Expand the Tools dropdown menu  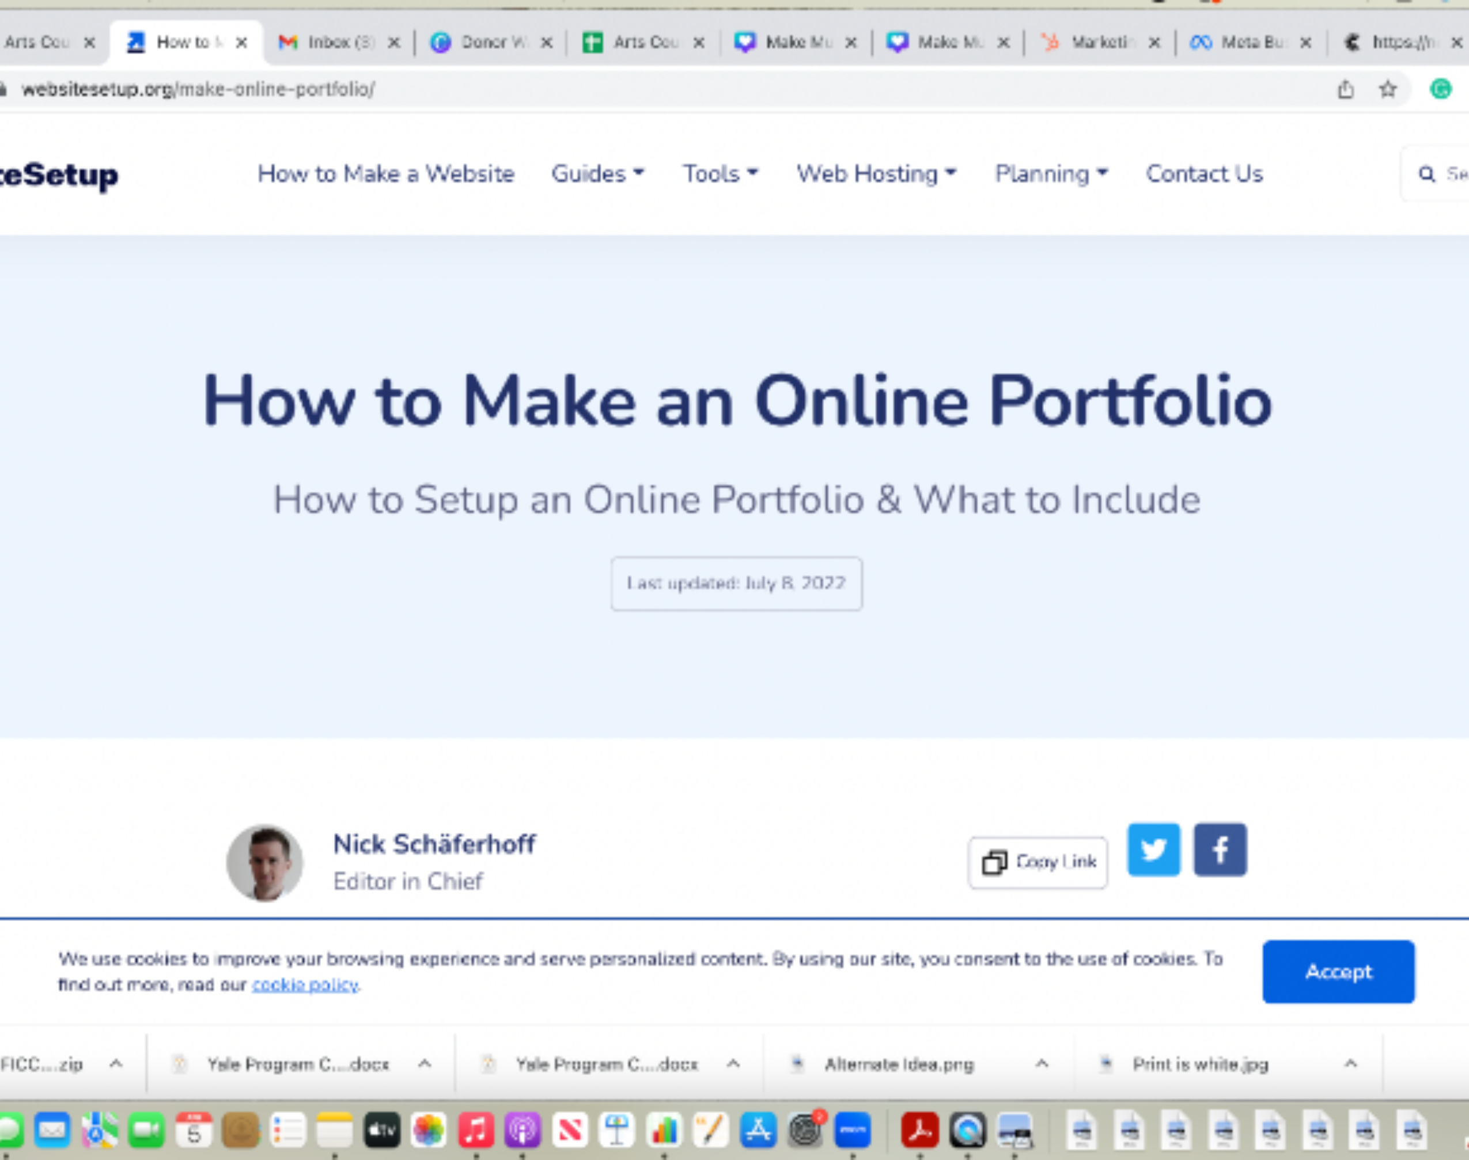pos(720,174)
